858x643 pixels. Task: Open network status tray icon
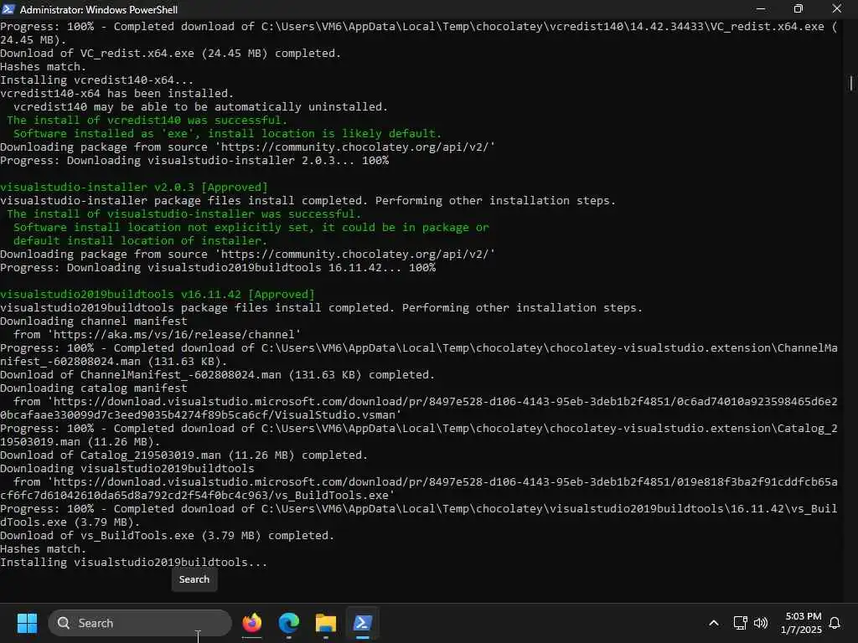coord(740,623)
